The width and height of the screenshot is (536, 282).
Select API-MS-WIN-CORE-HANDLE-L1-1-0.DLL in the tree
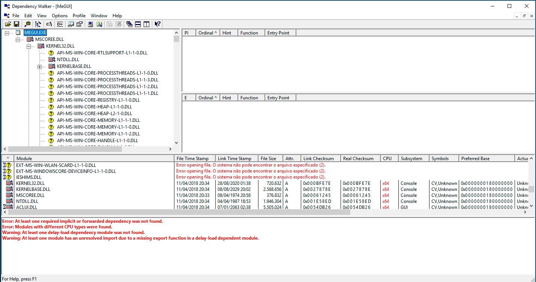point(98,140)
